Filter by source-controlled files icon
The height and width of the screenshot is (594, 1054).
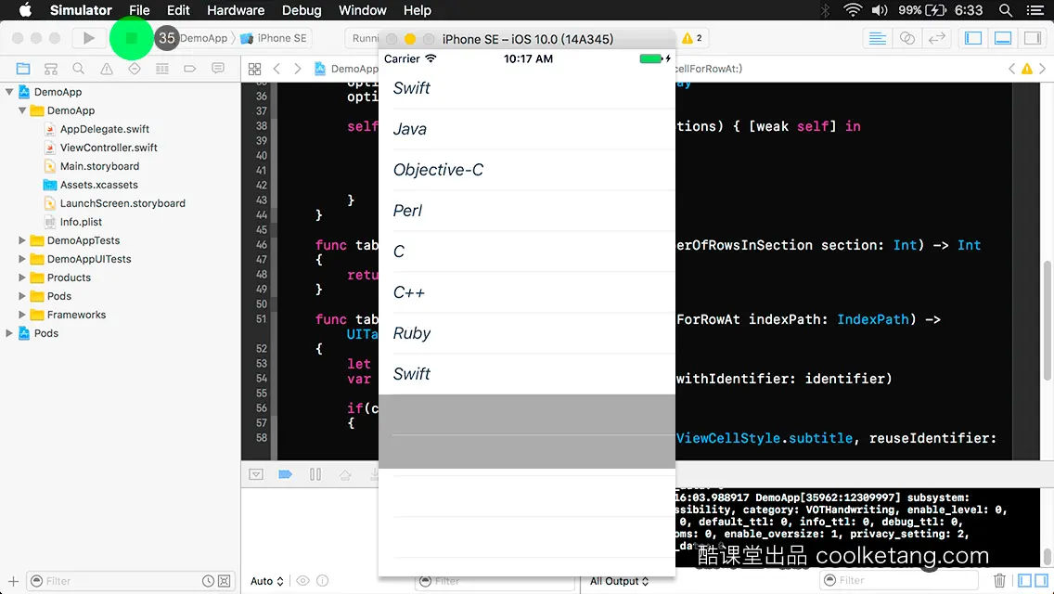coord(225,581)
